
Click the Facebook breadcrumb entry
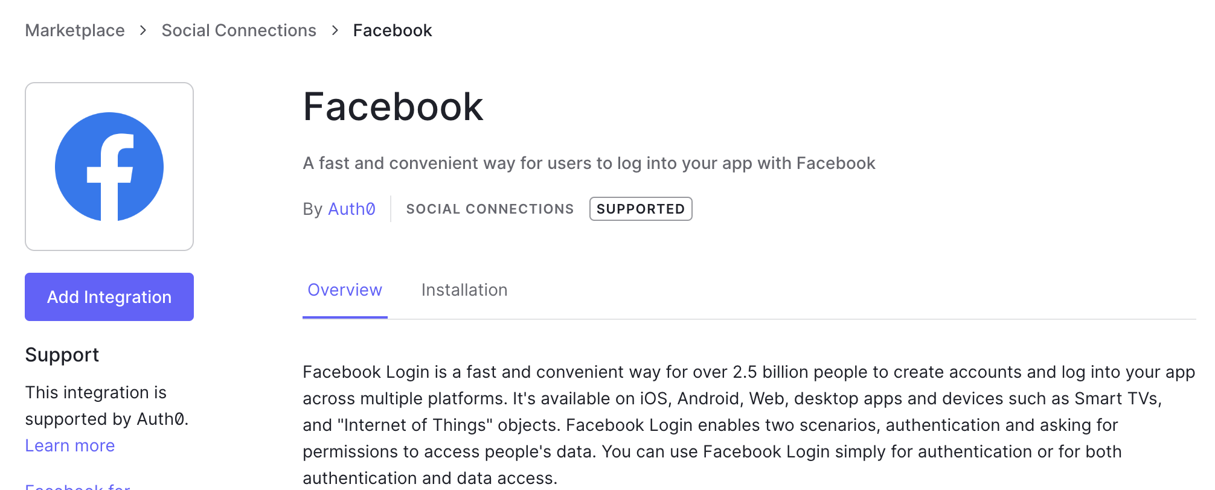click(x=393, y=30)
